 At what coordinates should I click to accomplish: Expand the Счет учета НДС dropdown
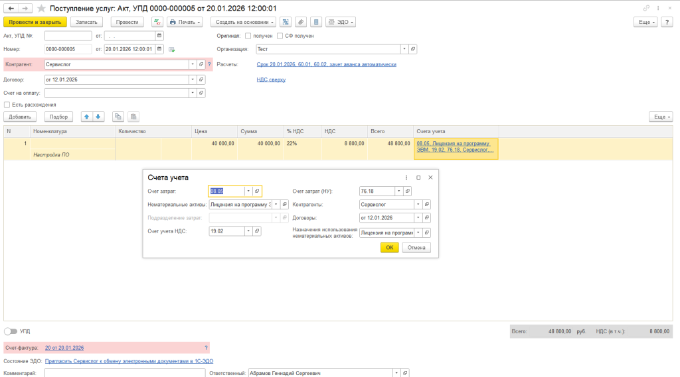248,232
